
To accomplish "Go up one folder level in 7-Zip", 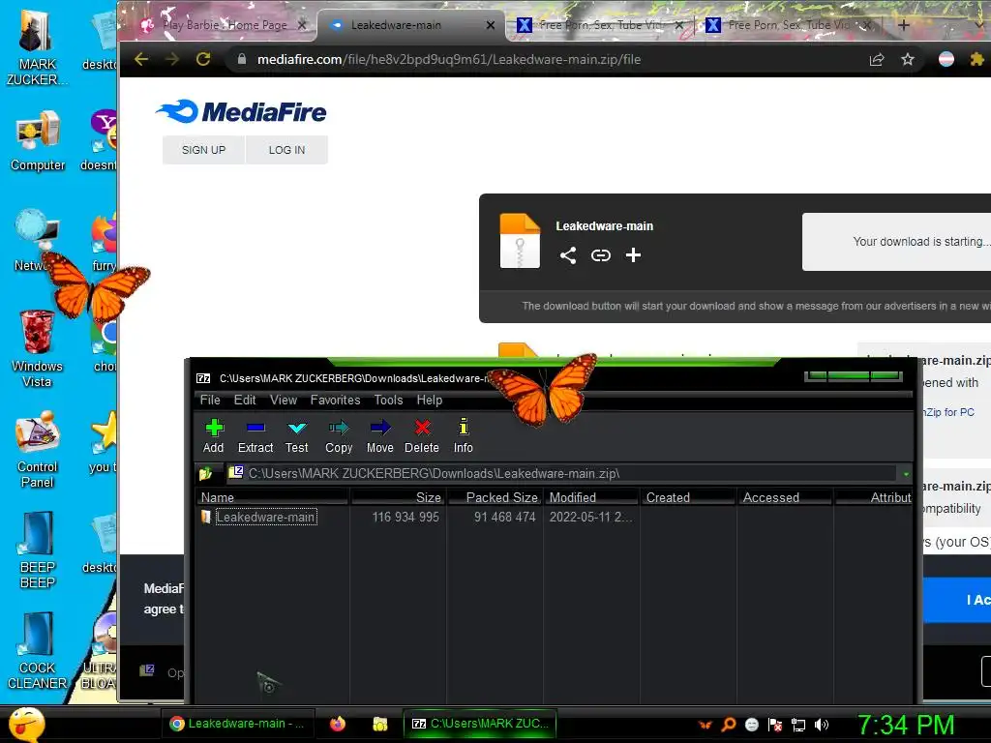I will [205, 473].
